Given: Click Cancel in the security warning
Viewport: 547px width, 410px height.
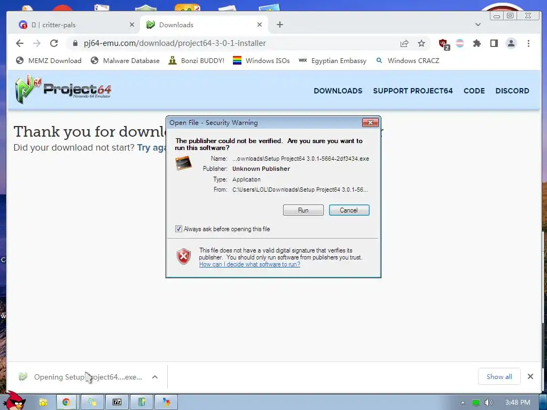Looking at the screenshot, I should tap(349, 210).
